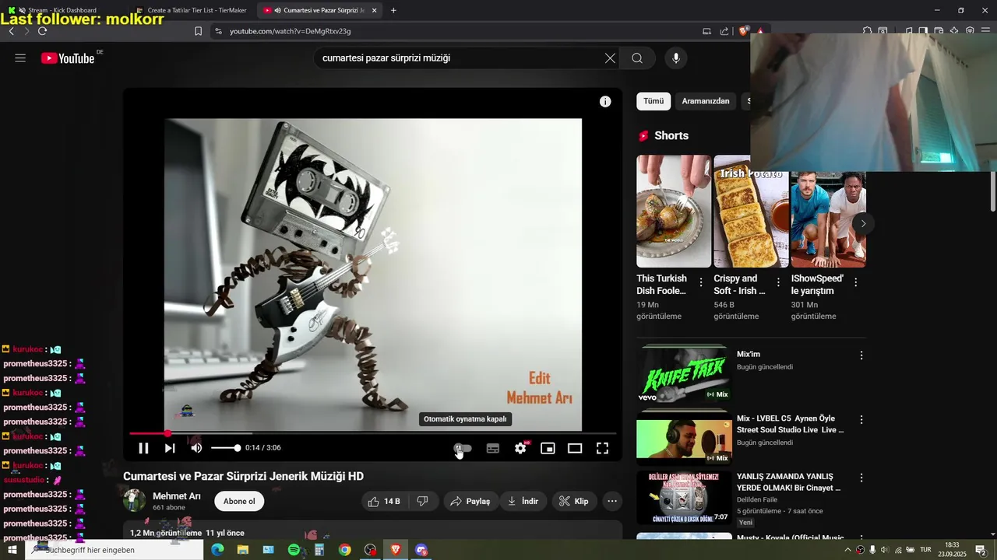Open the Windows Start menu
This screenshot has width=997, height=560.
coord(12,550)
